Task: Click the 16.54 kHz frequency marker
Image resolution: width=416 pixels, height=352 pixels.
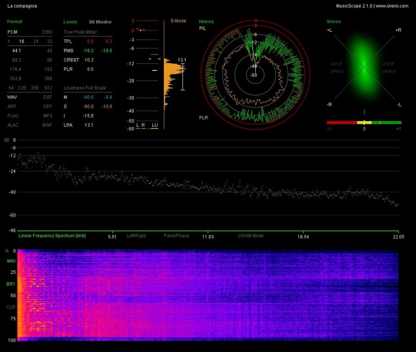Action: [303, 237]
